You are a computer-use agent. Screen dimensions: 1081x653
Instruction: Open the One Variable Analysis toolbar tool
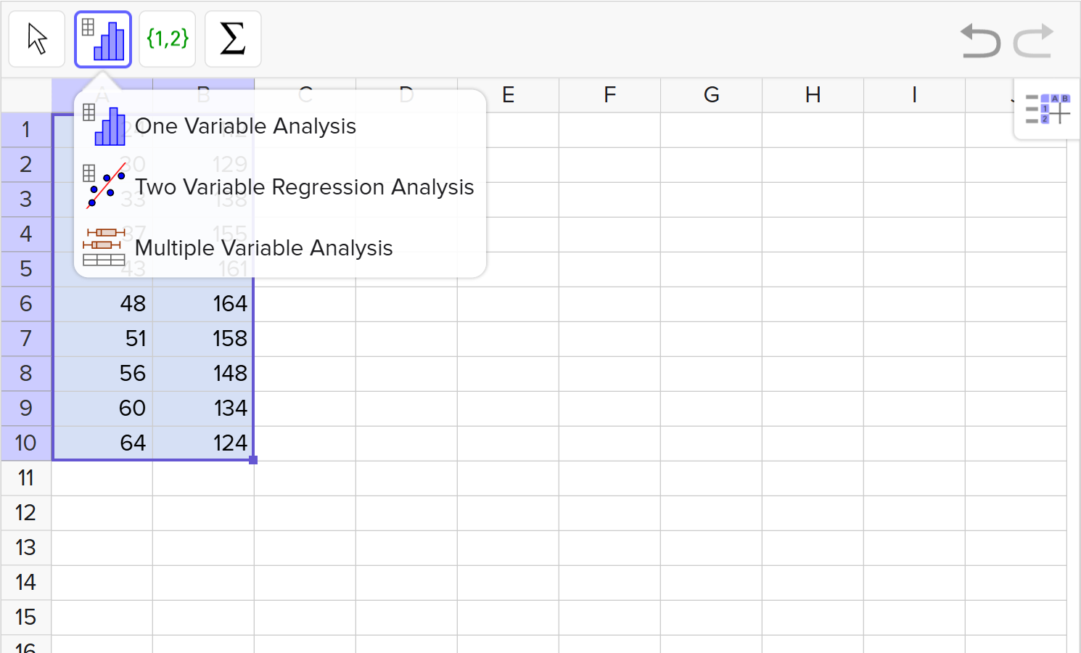[103, 39]
